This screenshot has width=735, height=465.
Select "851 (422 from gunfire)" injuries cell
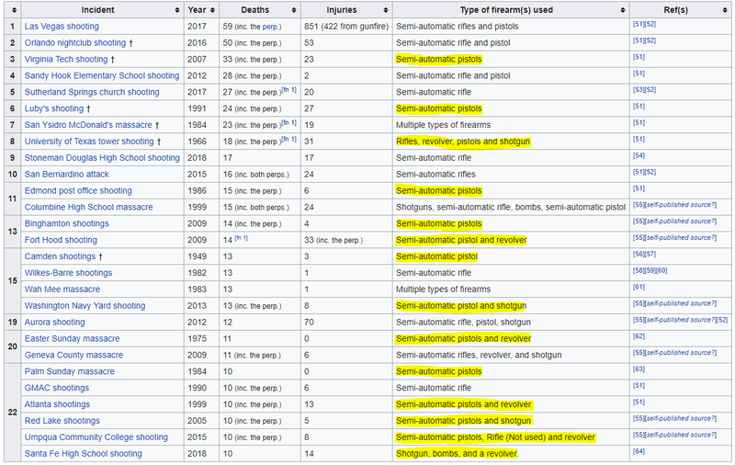click(x=346, y=27)
